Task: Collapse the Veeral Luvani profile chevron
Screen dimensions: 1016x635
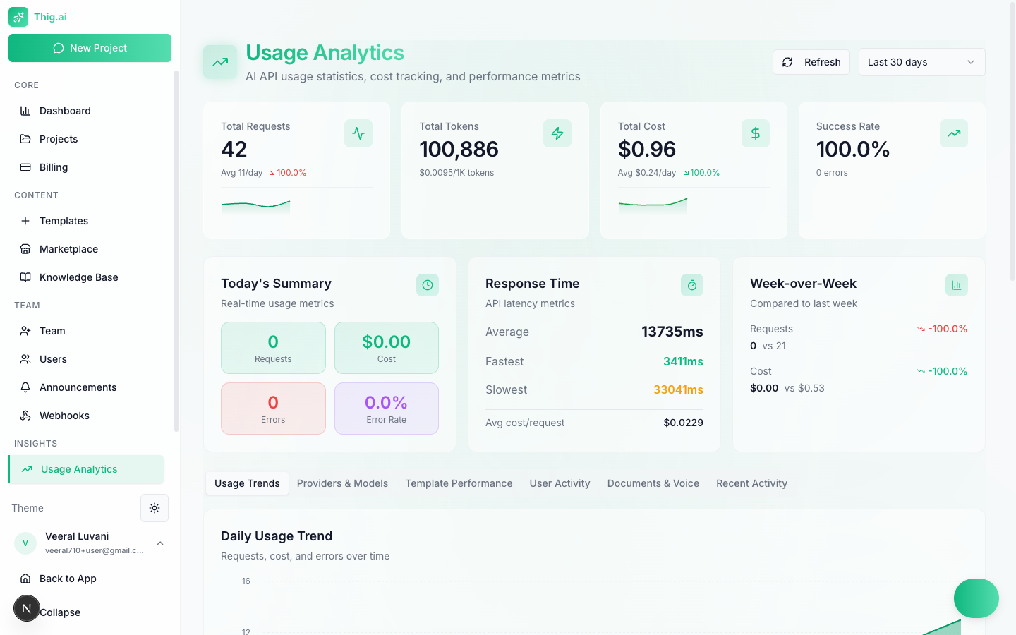Action: pyautogui.click(x=160, y=543)
